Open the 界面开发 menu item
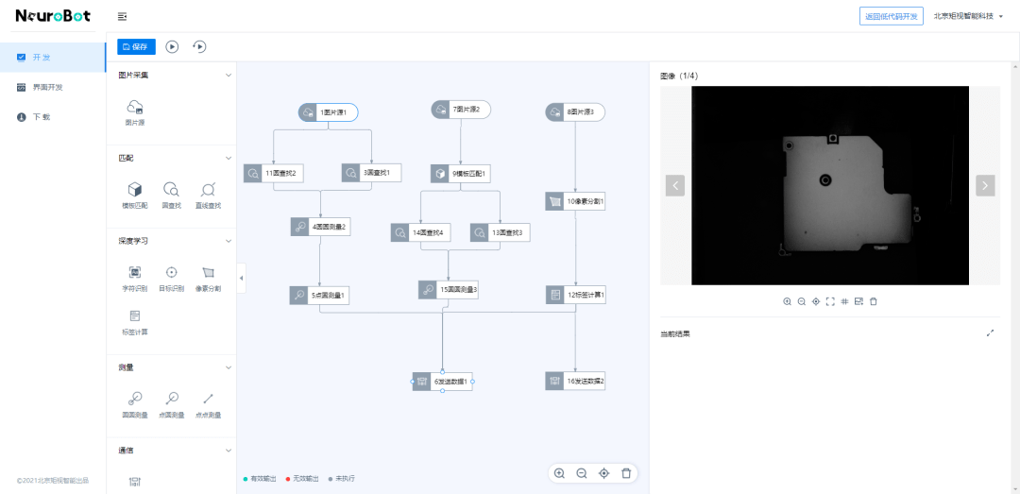The height and width of the screenshot is (494, 1020). click(x=47, y=87)
